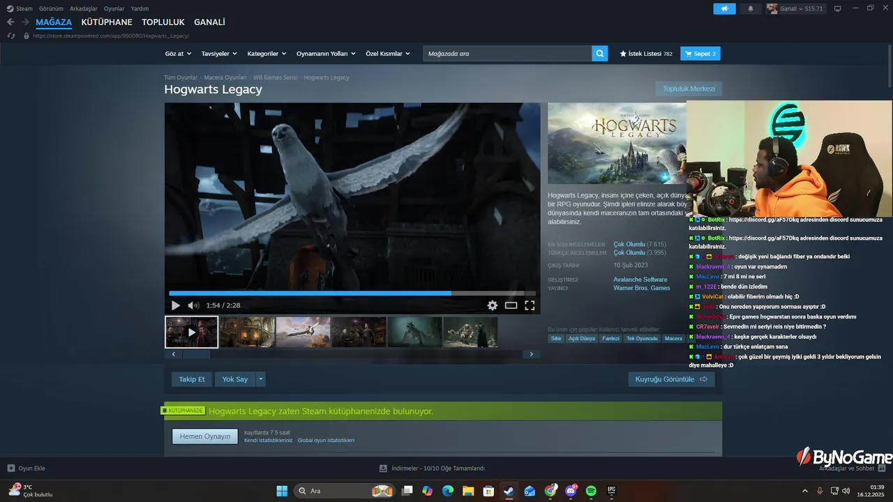Open Chrome from the taskbar
Image resolution: width=893 pixels, height=502 pixels.
(x=550, y=491)
